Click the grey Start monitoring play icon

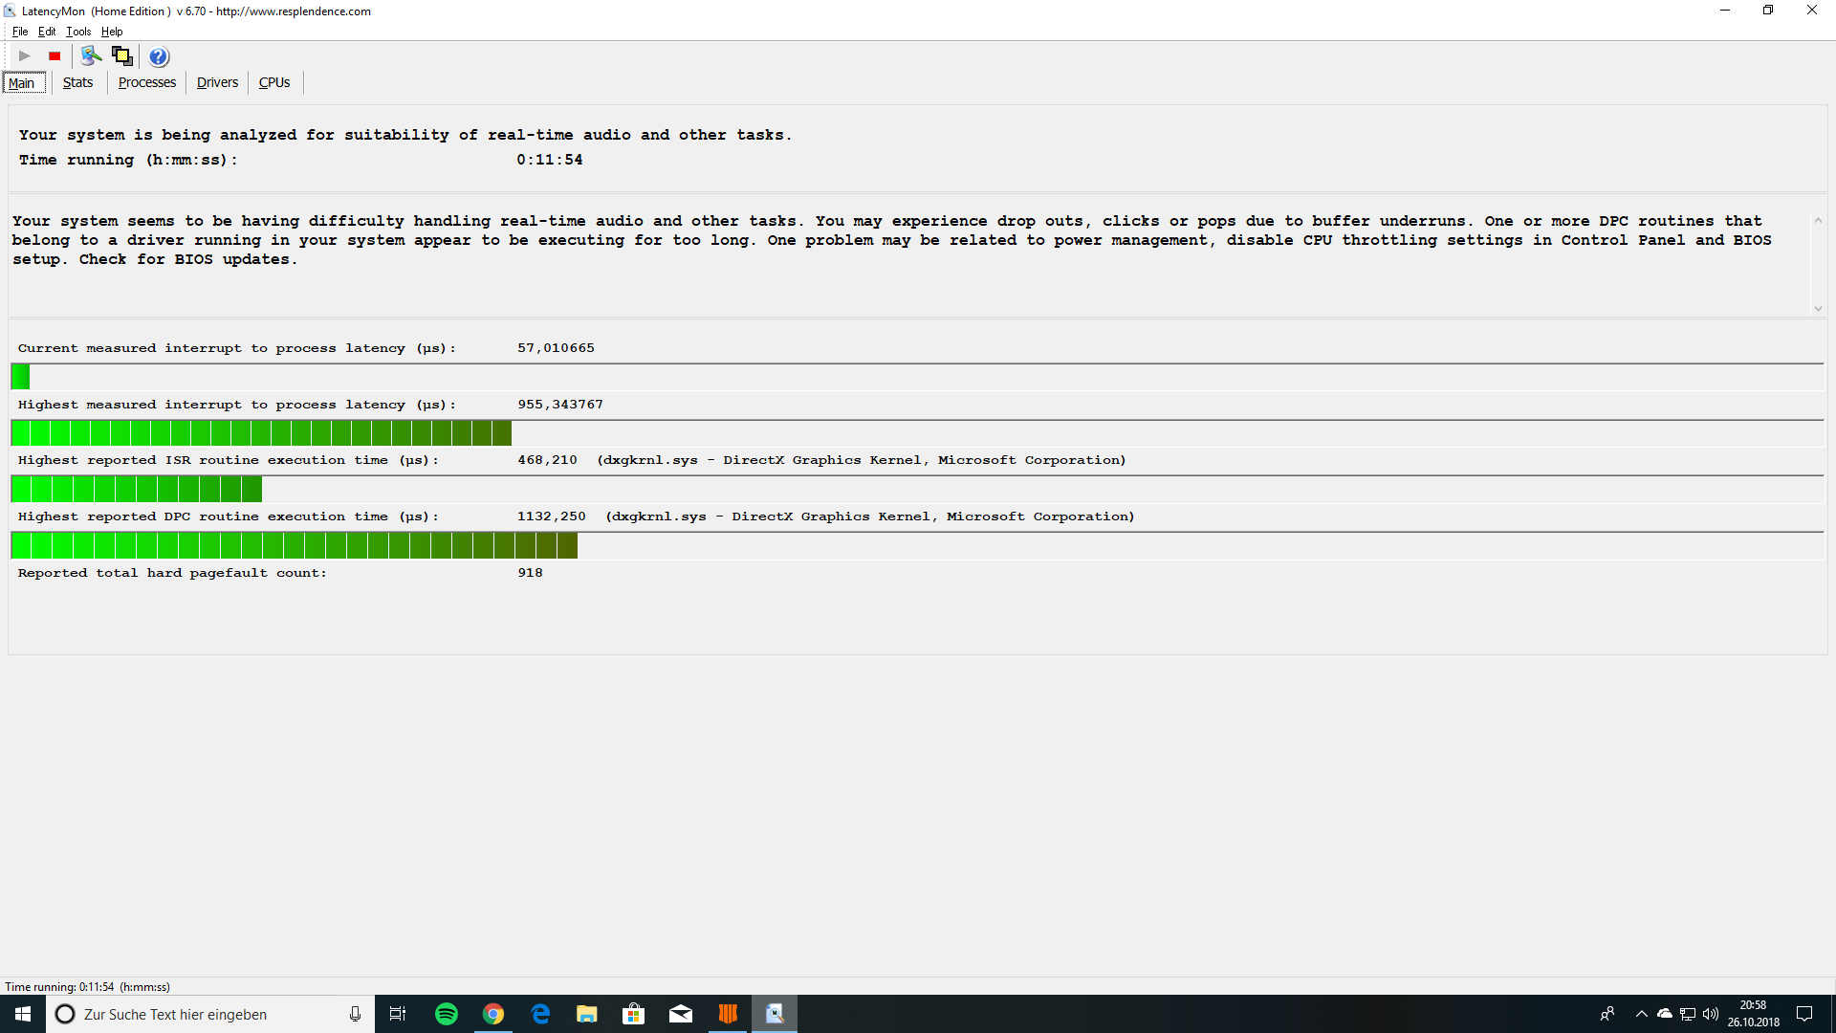point(25,56)
